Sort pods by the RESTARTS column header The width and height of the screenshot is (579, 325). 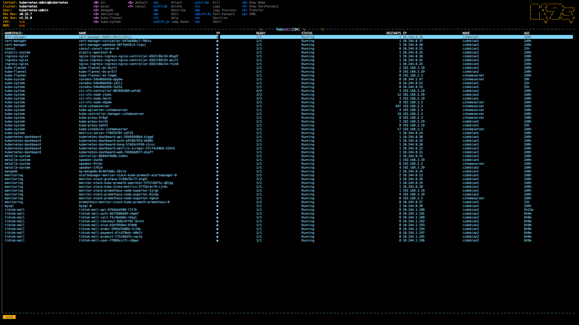pyautogui.click(x=393, y=33)
